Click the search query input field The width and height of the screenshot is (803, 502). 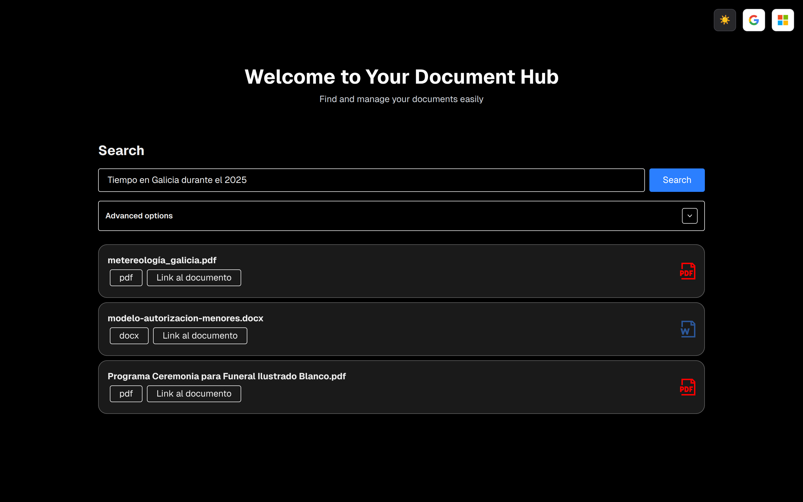pos(371,180)
